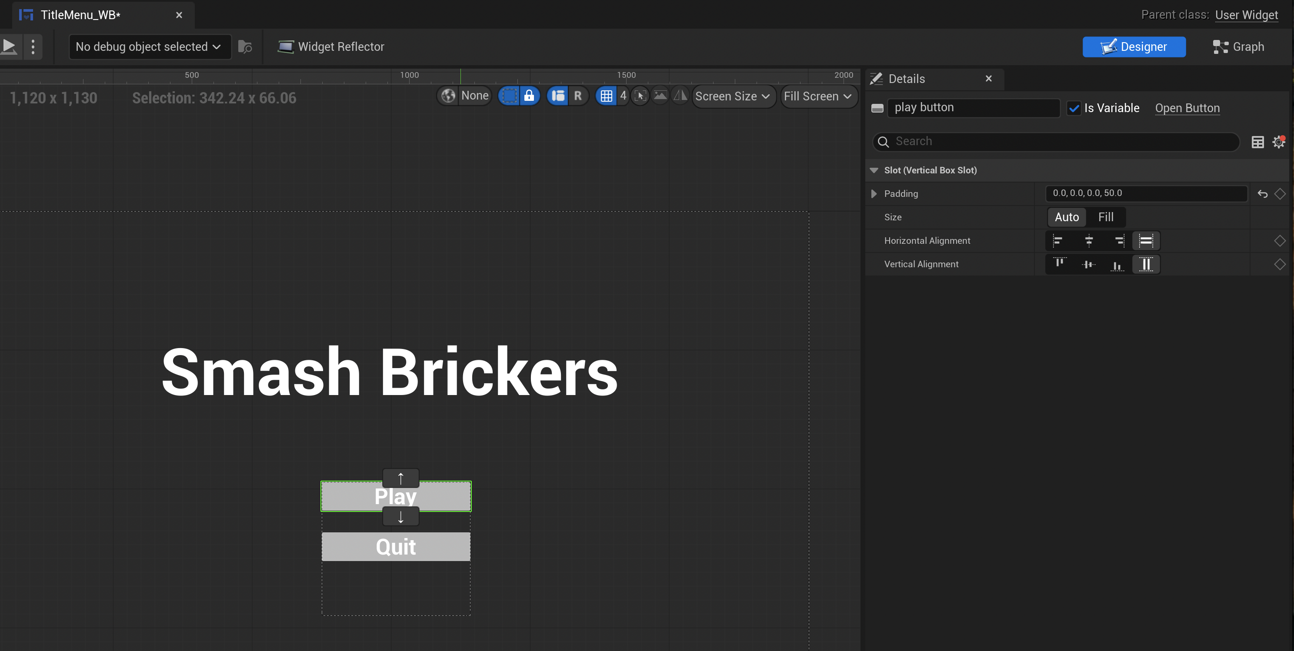Toggle the dashed widget outlines button
Screen dimensions: 1294x651
click(x=509, y=95)
